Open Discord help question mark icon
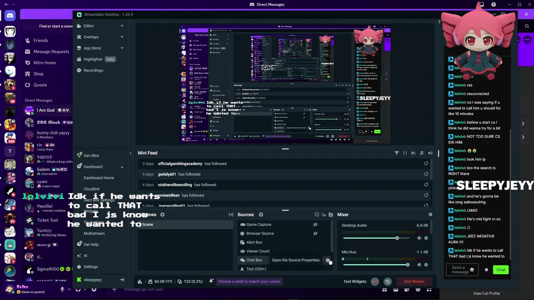The width and height of the screenshot is (534, 300). pos(494,5)
